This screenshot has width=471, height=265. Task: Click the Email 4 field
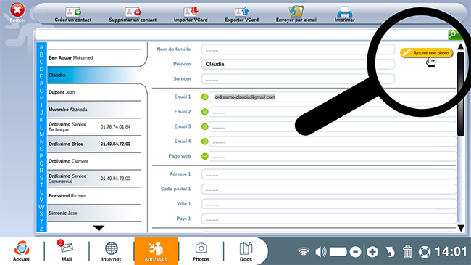coord(333,142)
